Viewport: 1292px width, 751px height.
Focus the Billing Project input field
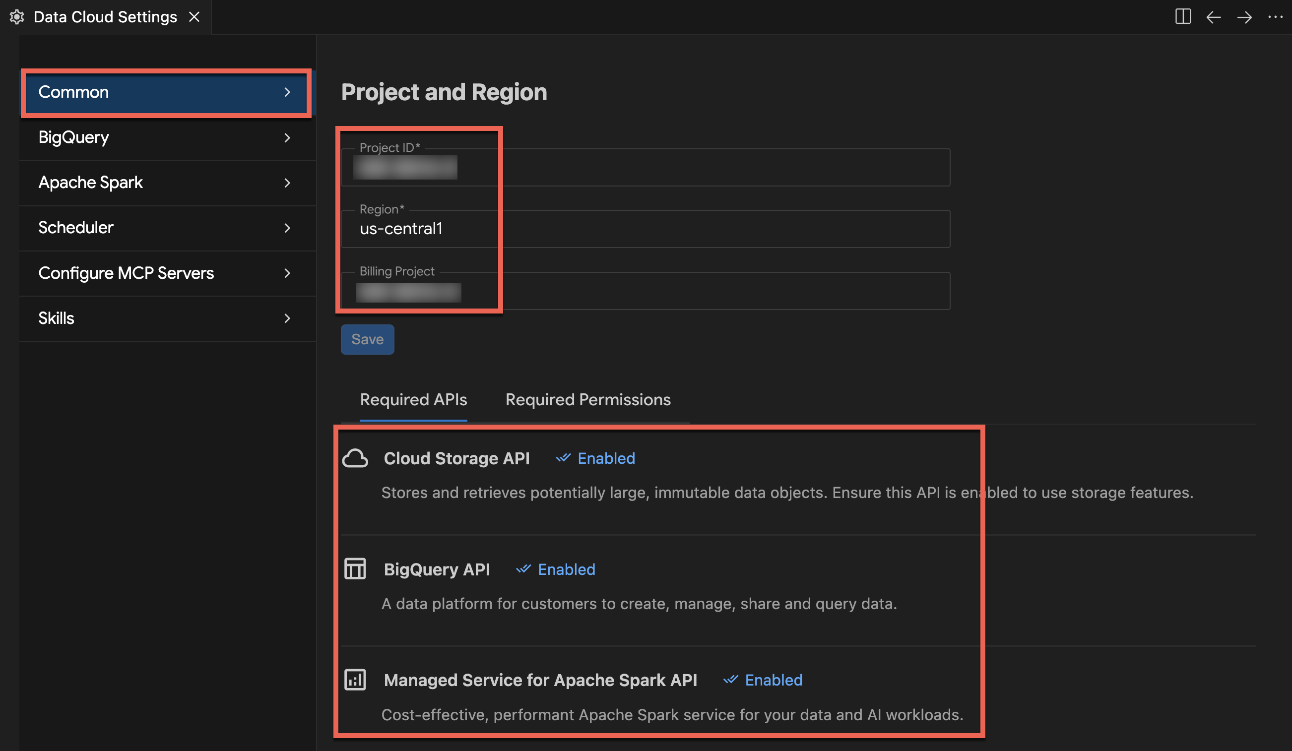(x=646, y=291)
